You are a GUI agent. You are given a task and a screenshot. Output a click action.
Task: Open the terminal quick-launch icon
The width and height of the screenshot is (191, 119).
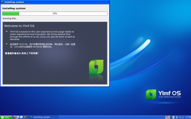[25, 117]
